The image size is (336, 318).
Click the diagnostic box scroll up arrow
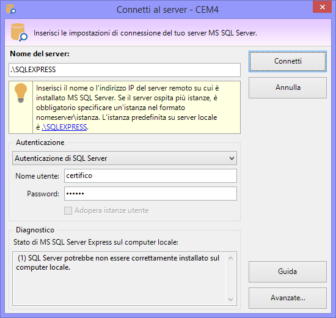(x=230, y=258)
